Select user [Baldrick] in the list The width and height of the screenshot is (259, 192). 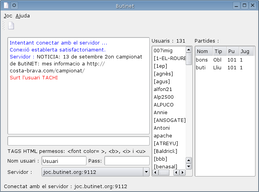(x=169, y=151)
